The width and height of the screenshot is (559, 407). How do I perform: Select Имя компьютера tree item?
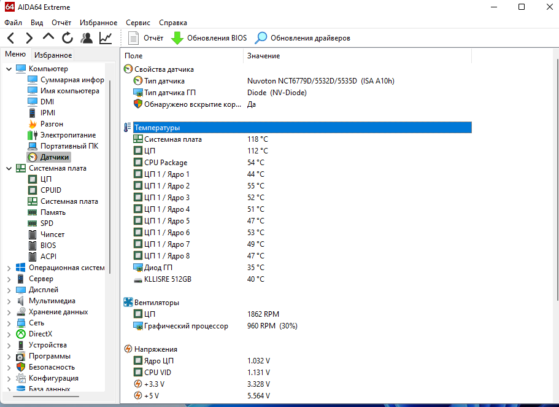tap(63, 91)
